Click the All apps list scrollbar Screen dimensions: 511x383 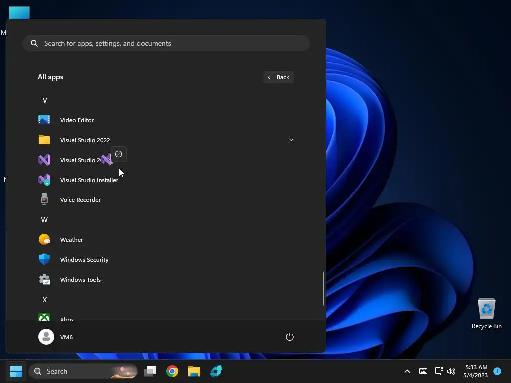pyautogui.click(x=323, y=289)
